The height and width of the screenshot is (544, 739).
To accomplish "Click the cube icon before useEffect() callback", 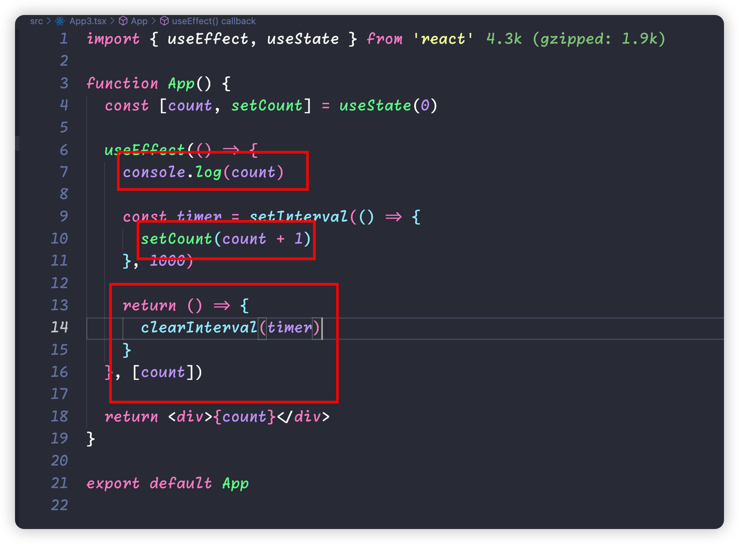I will point(165,21).
